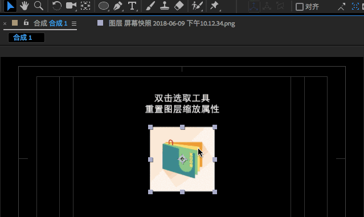Image resolution: width=364 pixels, height=217 pixels.
Task: Click the 合成 1 breadcrumb button
Action: pos(26,38)
